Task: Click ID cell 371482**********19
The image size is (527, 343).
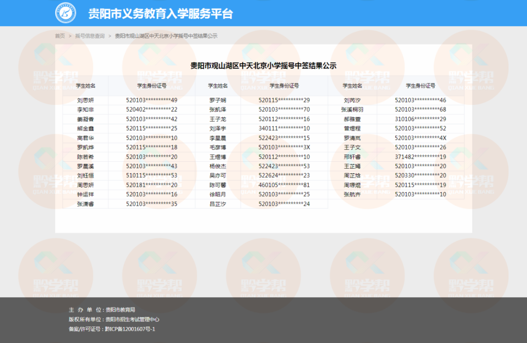Action: coord(421,157)
